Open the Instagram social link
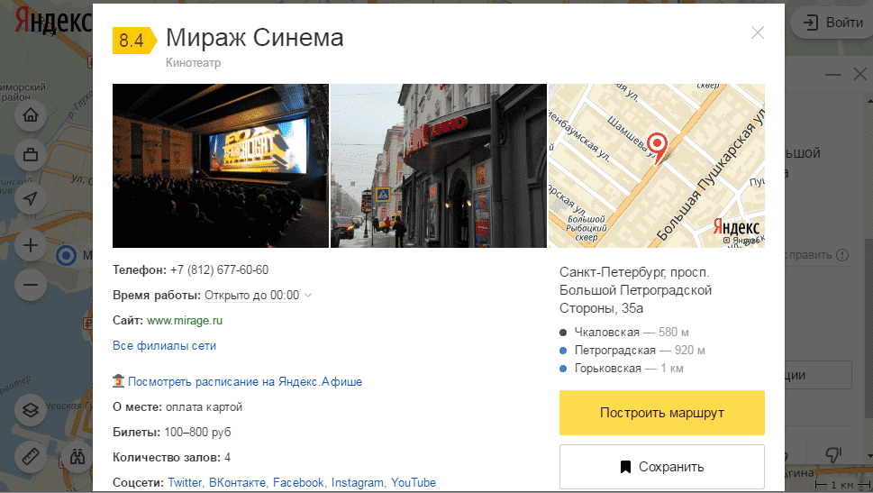 pyautogui.click(x=358, y=482)
